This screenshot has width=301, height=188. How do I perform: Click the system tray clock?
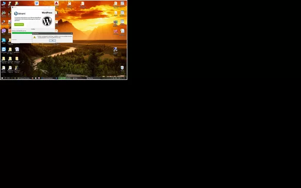(120, 78)
